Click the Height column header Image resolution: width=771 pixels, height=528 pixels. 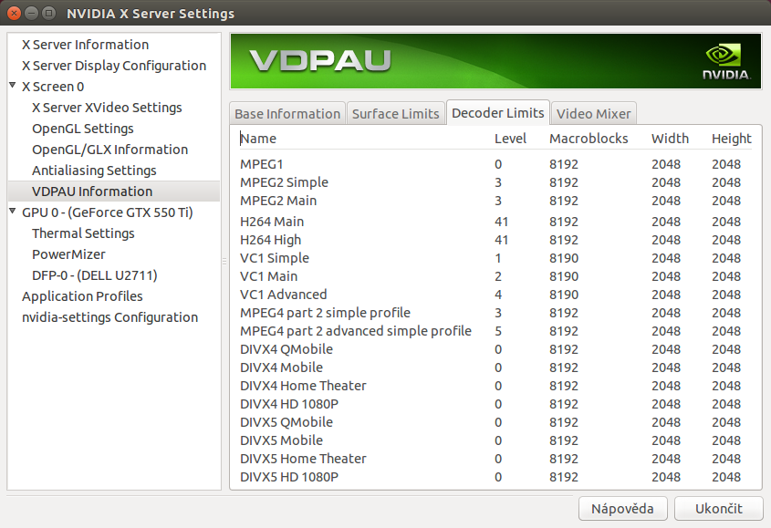coord(731,139)
